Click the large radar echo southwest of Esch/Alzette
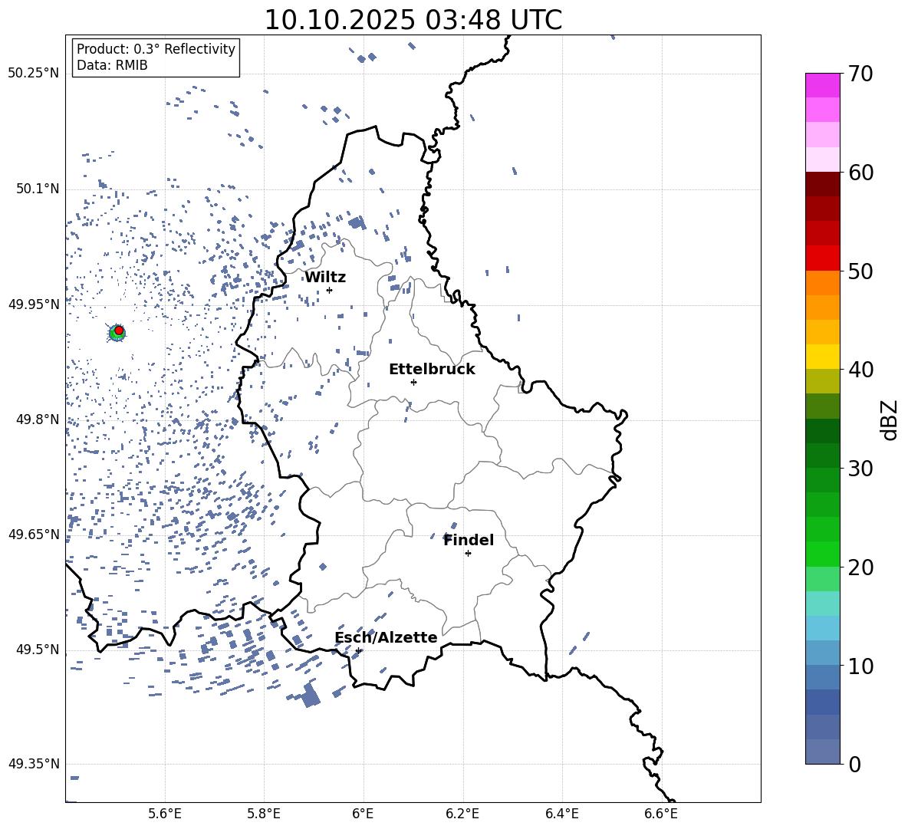The height and width of the screenshot is (829, 908). coord(310,695)
